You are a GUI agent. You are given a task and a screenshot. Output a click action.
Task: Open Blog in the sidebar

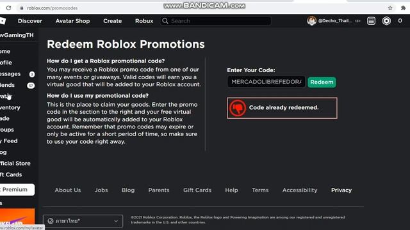tap(3, 152)
